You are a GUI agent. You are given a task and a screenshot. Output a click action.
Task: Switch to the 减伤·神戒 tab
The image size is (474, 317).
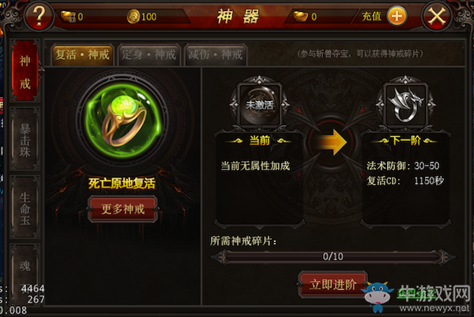tap(216, 54)
